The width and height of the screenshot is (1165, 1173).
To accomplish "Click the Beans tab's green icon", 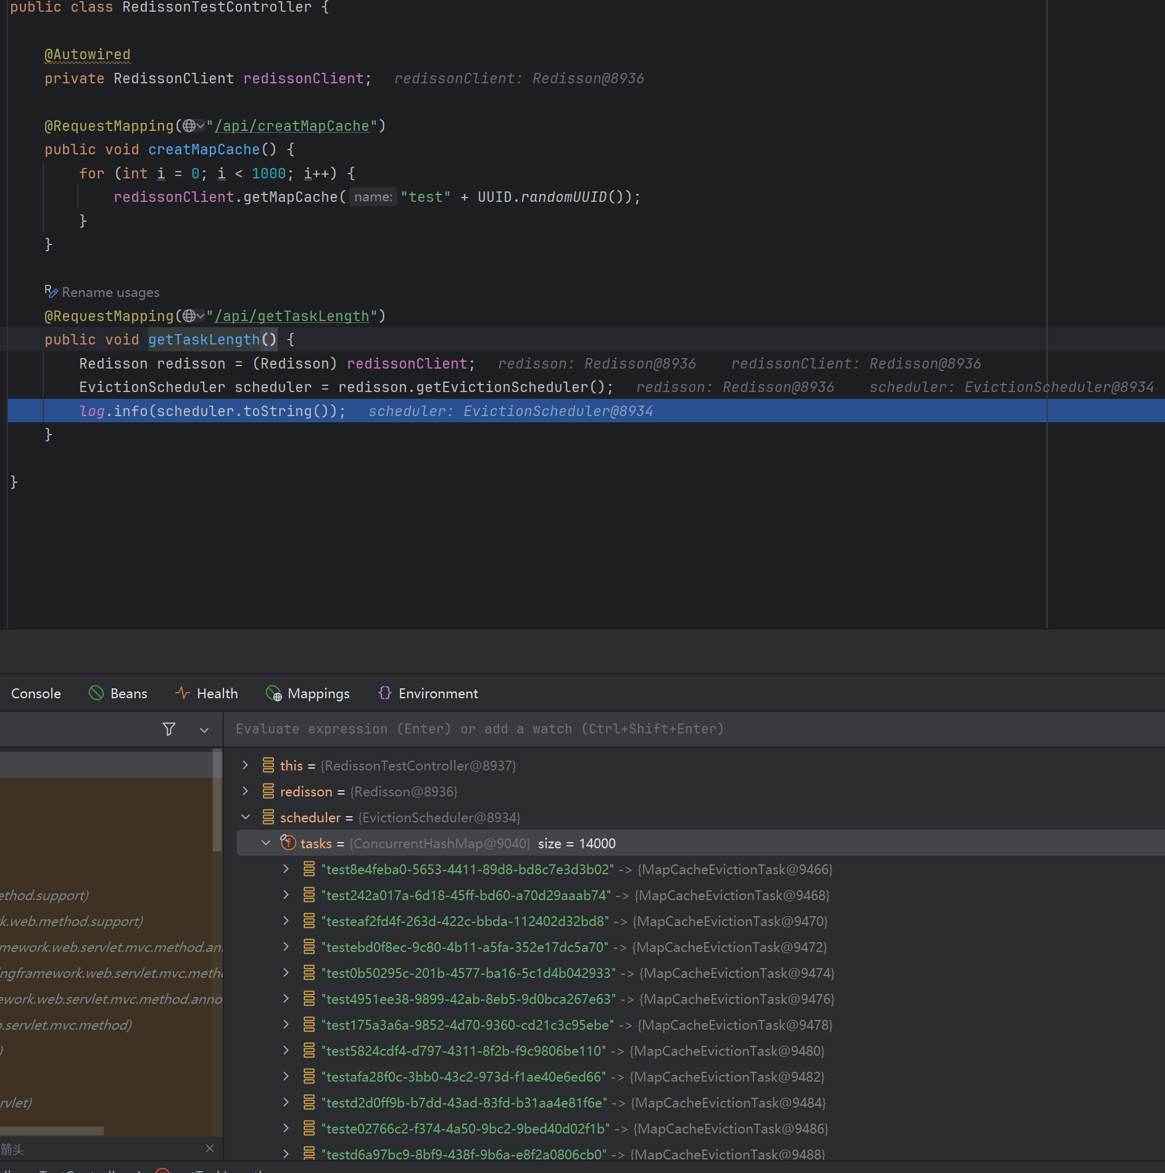I will [96, 693].
